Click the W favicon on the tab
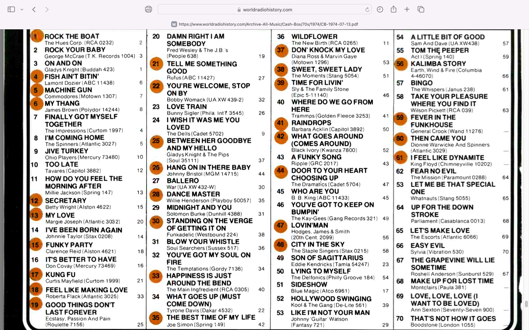Screen dimensions: 529x330 click(x=174, y=24)
